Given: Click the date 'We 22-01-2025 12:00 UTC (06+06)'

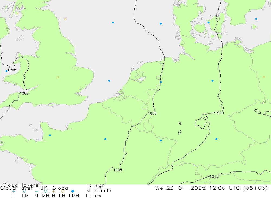Looking at the screenshot, I should [212, 188].
